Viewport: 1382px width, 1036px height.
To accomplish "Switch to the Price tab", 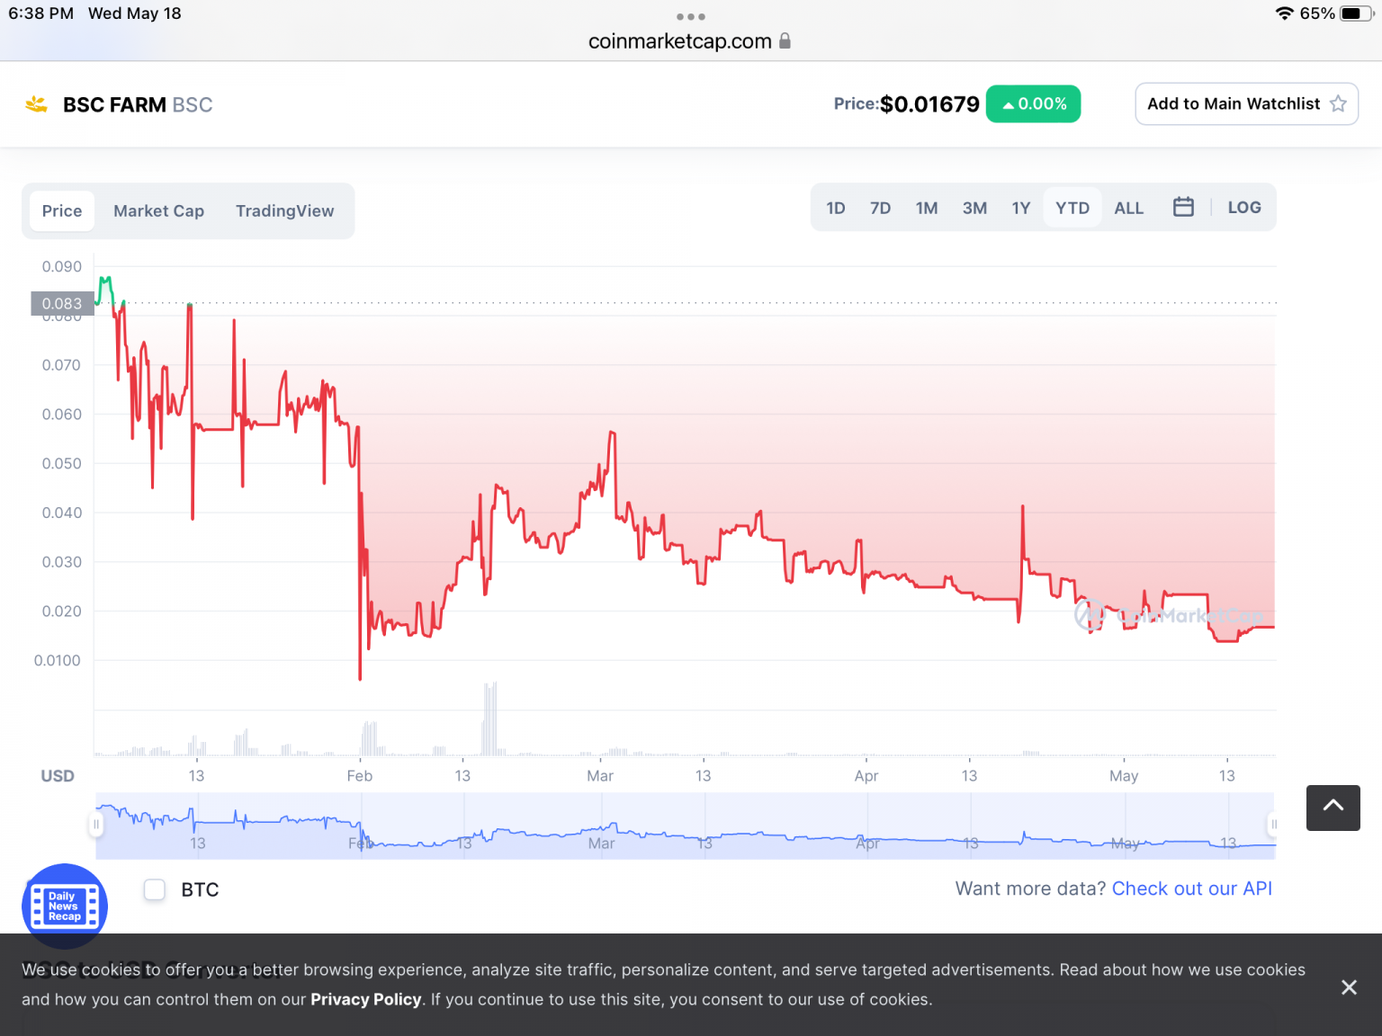I will click(x=62, y=211).
